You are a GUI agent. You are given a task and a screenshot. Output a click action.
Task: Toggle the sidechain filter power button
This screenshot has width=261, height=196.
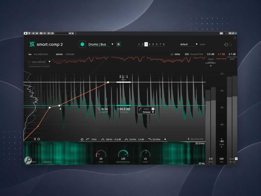pyautogui.click(x=82, y=139)
